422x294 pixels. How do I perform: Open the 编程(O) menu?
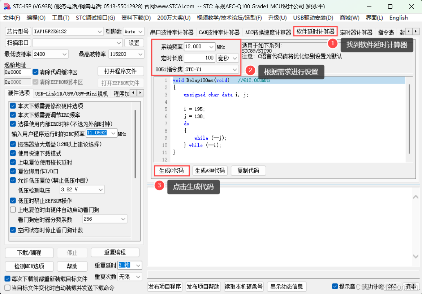point(36,18)
